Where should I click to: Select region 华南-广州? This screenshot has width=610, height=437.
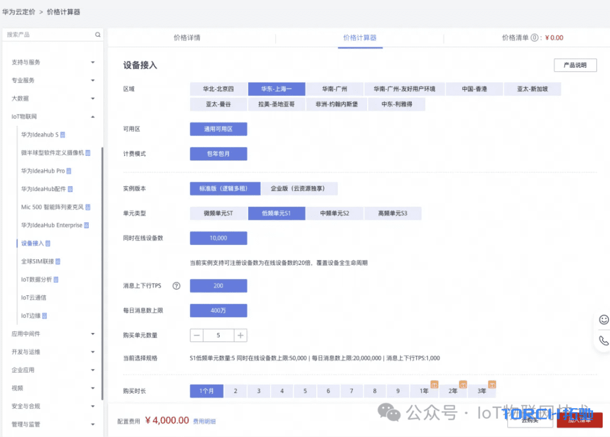point(334,89)
